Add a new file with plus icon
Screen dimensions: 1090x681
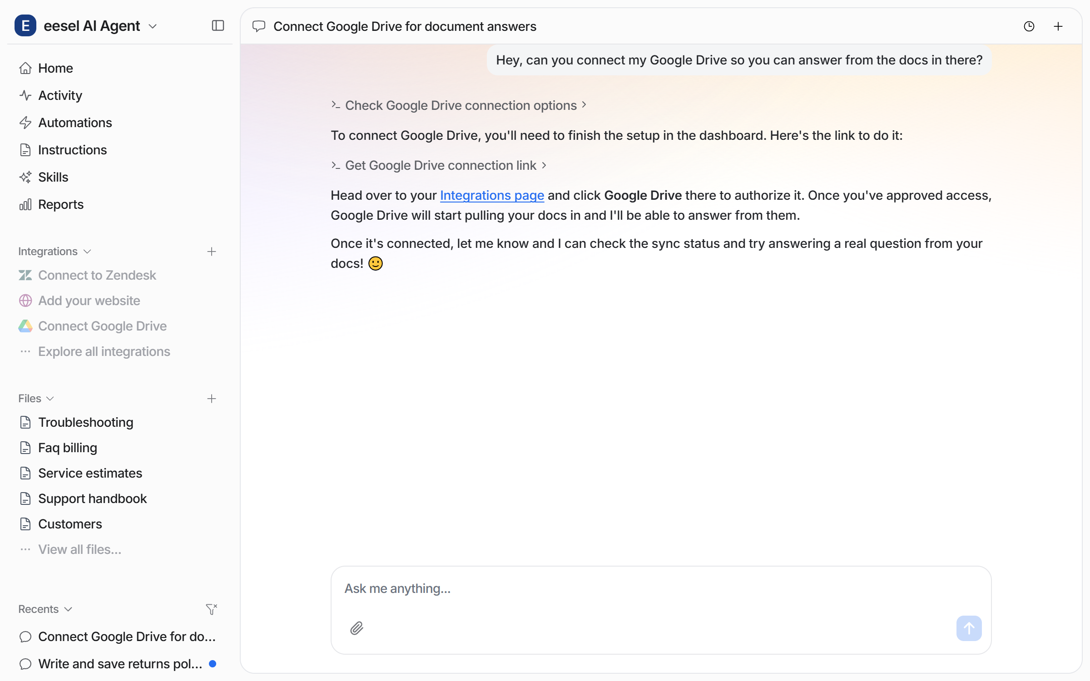212,399
